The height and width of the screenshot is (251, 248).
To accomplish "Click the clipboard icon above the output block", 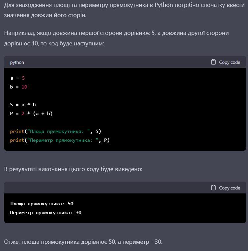I will 213,188.
